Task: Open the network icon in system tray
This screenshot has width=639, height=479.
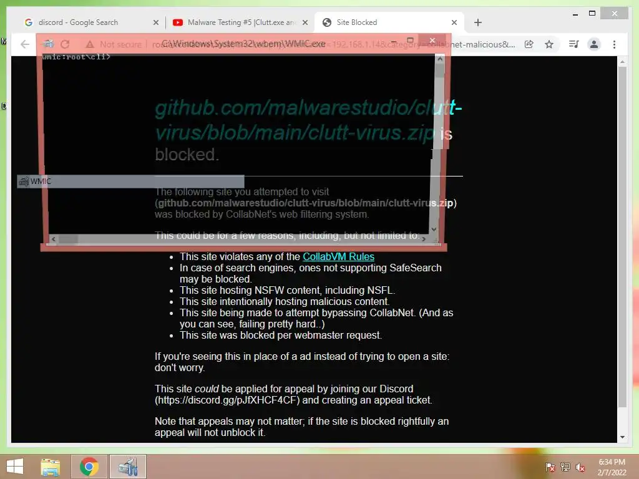Action: tap(565, 467)
